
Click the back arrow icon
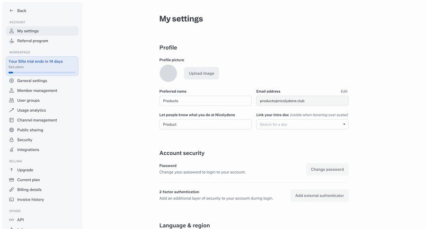pyautogui.click(x=12, y=10)
